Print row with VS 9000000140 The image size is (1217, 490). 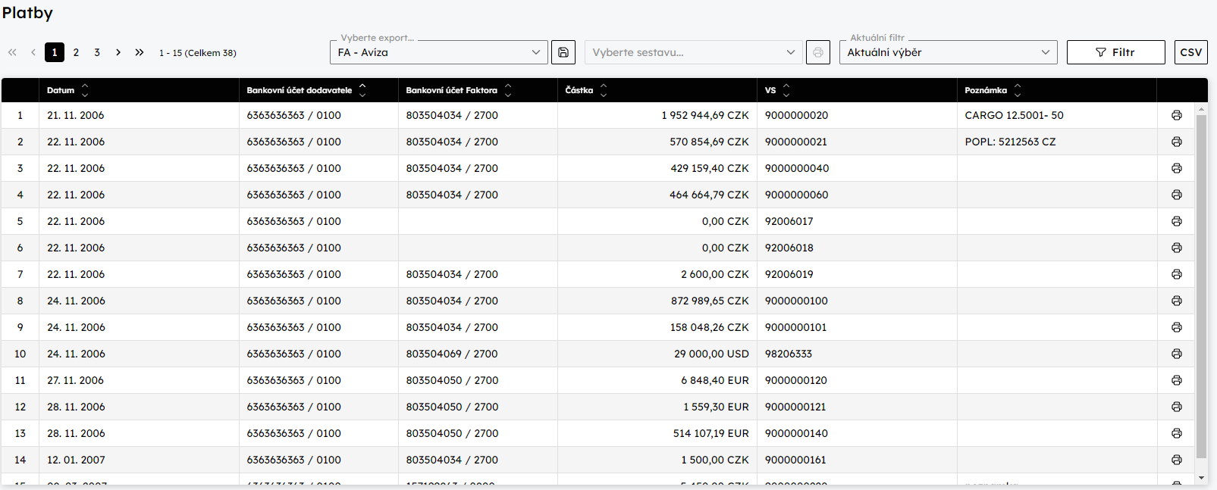(1176, 433)
